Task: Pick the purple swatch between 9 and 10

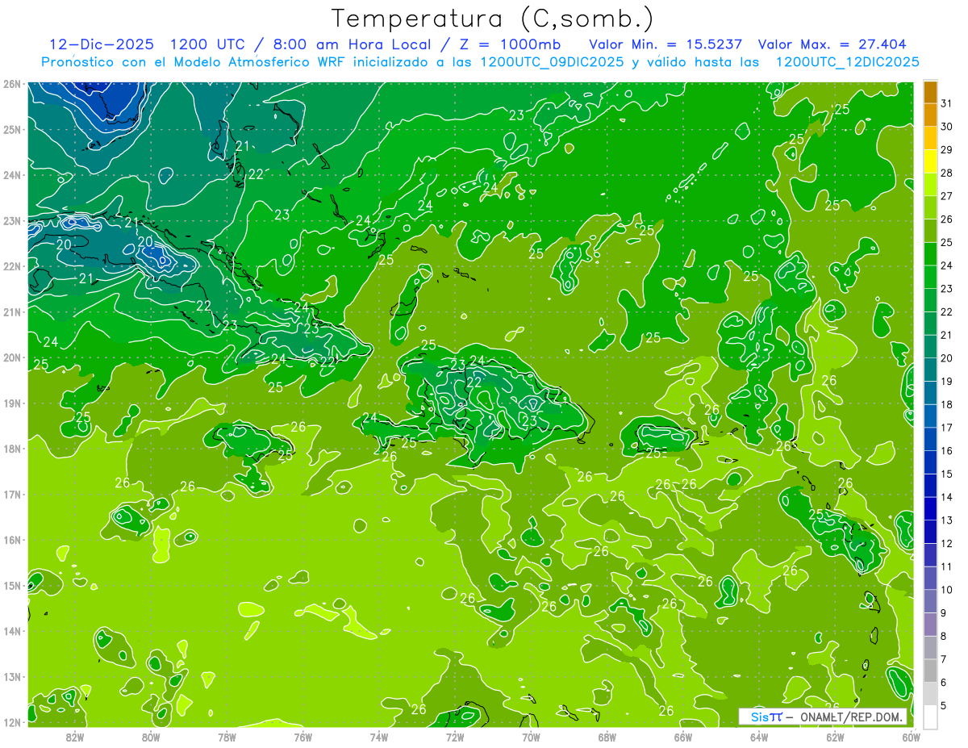Action: pyautogui.click(x=930, y=602)
